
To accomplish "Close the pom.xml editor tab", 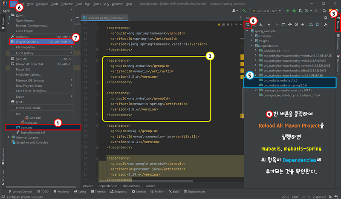I will pos(125,18).
